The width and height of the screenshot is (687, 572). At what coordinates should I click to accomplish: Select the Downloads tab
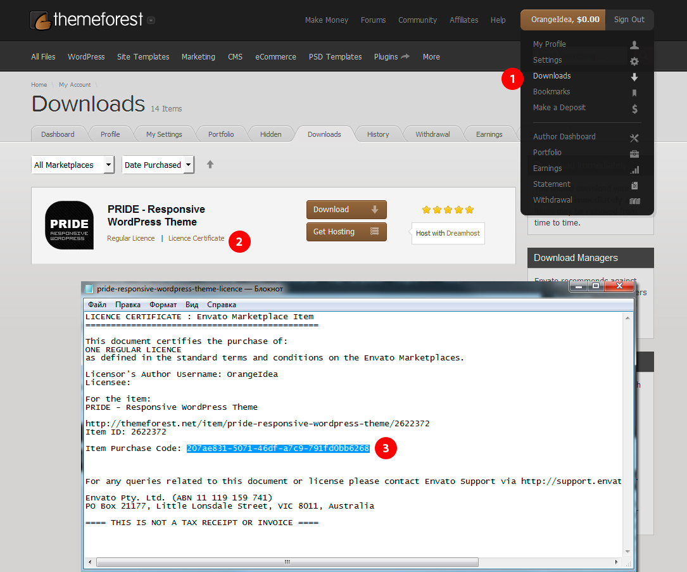(324, 134)
